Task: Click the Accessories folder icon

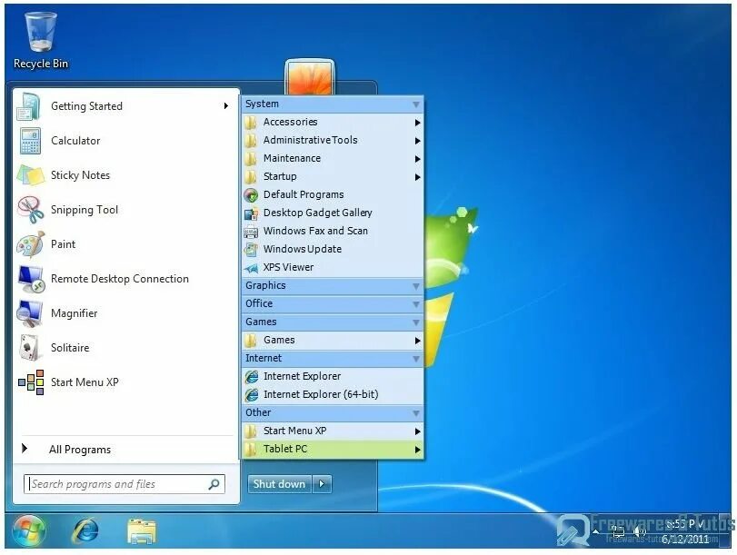Action: 251,123
